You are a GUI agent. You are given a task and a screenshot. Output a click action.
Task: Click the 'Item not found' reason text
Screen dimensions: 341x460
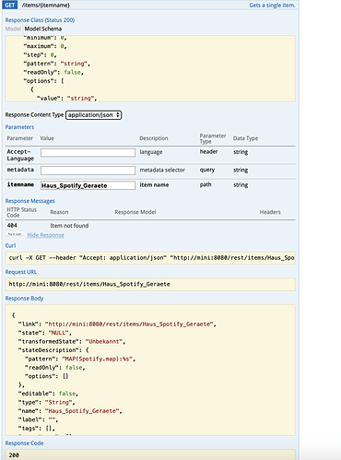click(x=69, y=226)
